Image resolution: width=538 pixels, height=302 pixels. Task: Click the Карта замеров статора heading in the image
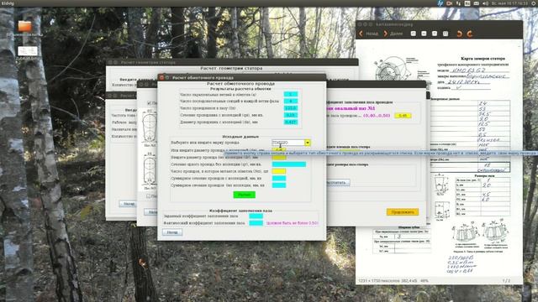[483, 59]
